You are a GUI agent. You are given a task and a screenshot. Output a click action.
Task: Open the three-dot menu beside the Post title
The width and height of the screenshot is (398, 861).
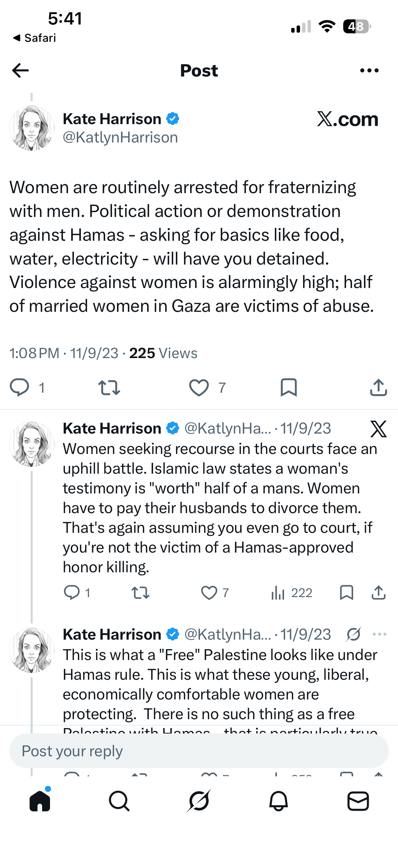pyautogui.click(x=369, y=70)
